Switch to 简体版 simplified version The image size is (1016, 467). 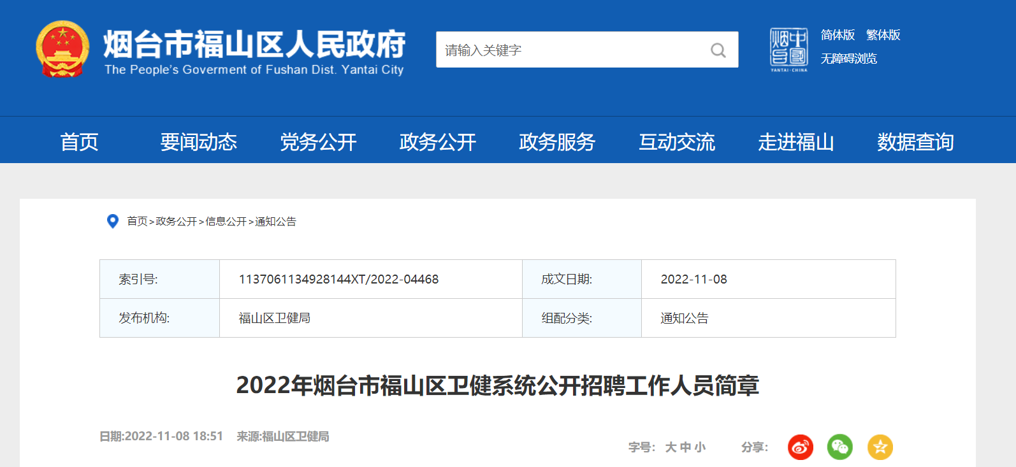point(838,35)
